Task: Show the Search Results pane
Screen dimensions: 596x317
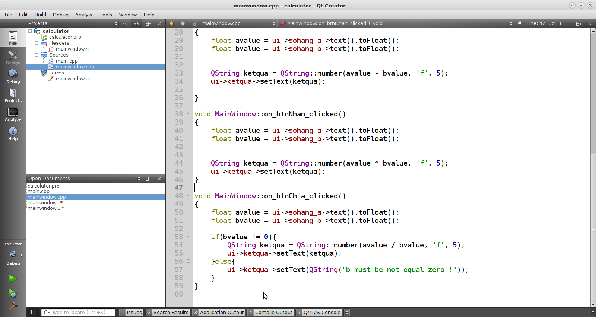Action: 168,312
